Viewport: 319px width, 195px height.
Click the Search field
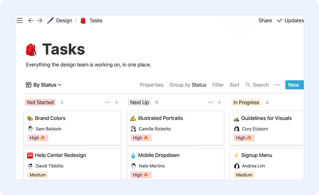257,85
